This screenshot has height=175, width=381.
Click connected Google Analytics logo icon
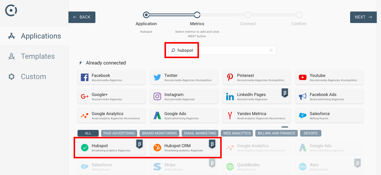pyautogui.click(x=85, y=116)
